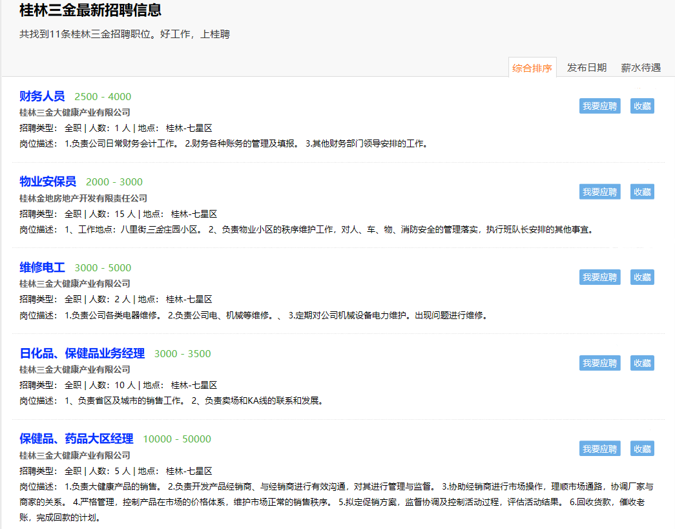Switch to the 综合排序 sort tab
The height and width of the screenshot is (529, 675).
click(532, 68)
